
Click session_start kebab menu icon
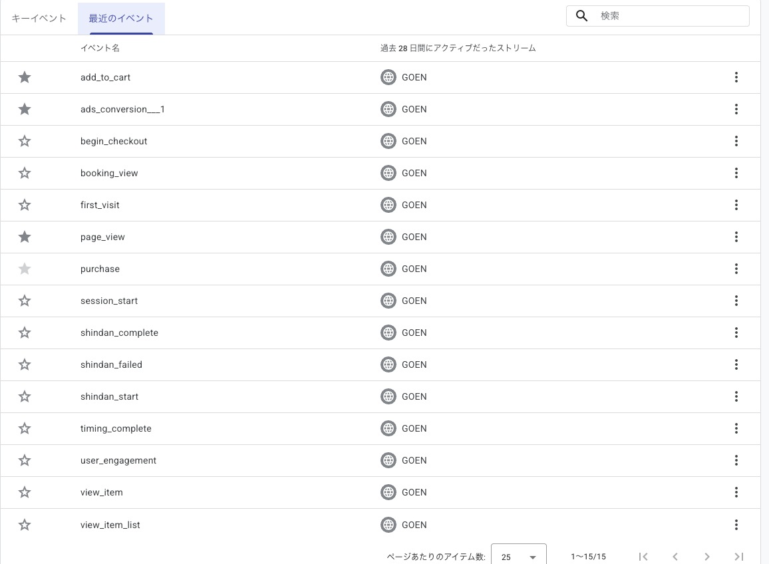pyautogui.click(x=736, y=301)
